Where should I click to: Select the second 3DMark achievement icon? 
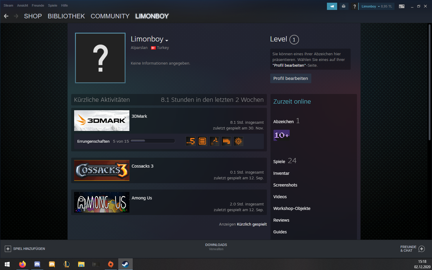[x=202, y=141]
